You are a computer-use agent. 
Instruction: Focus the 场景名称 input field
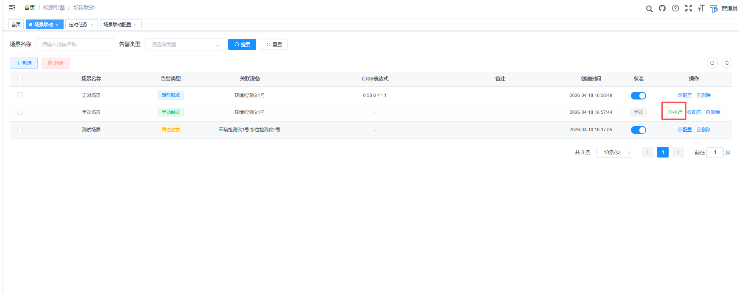coord(75,44)
